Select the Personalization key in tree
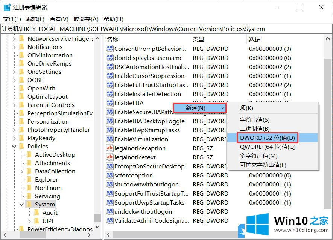The width and height of the screenshot is (333, 240). pyautogui.click(x=48, y=122)
